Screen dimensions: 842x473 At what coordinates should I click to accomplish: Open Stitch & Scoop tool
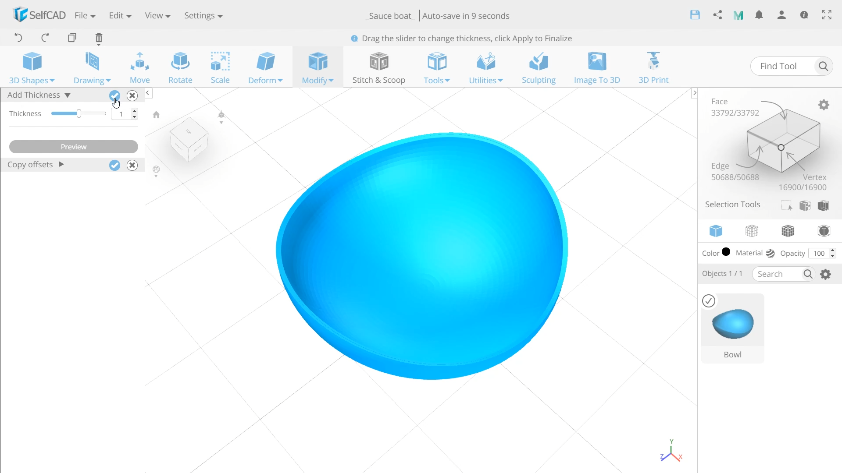[x=379, y=67]
